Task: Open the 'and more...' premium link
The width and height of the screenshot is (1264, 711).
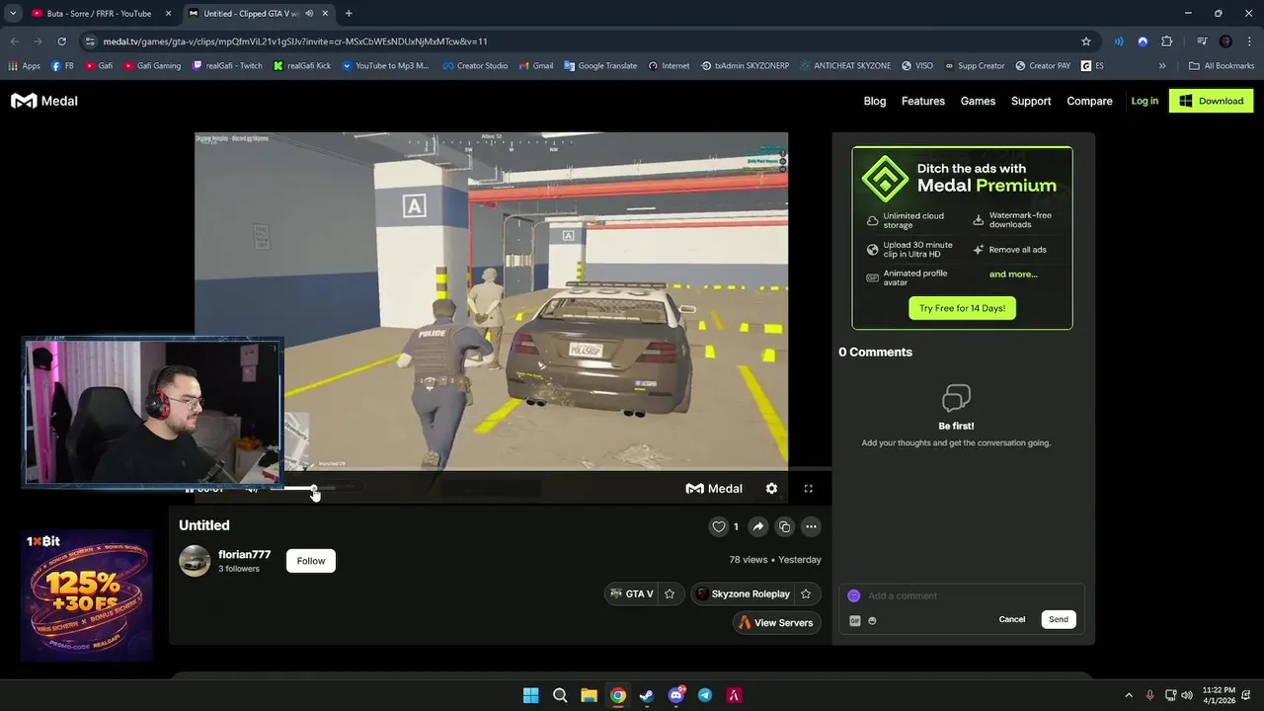Action: coord(1013,275)
